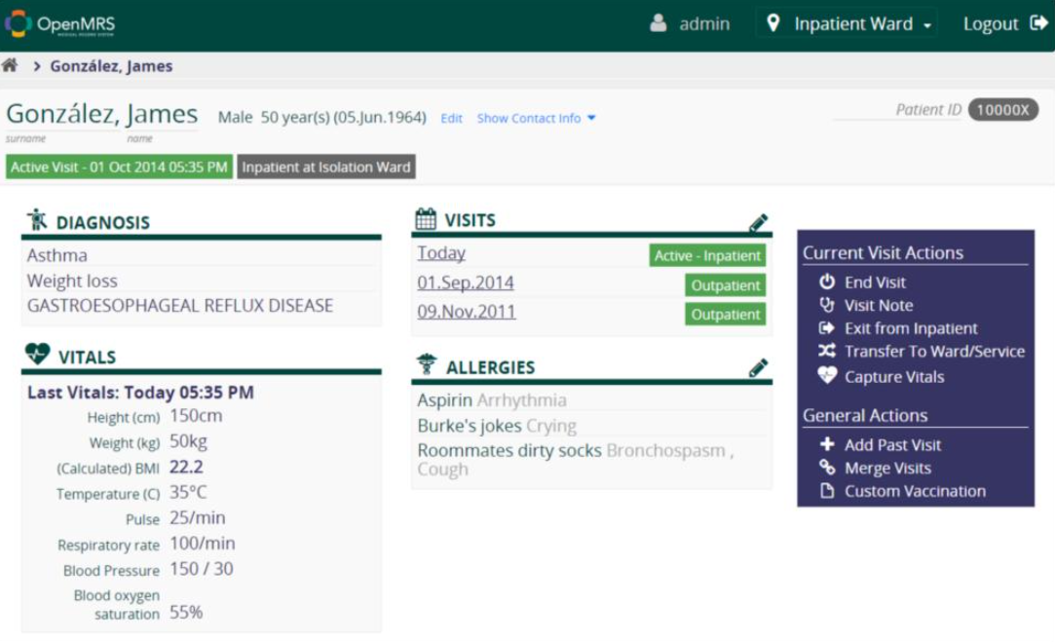The width and height of the screenshot is (1055, 642).
Task: Click the Visits calendar icon
Action: [426, 219]
